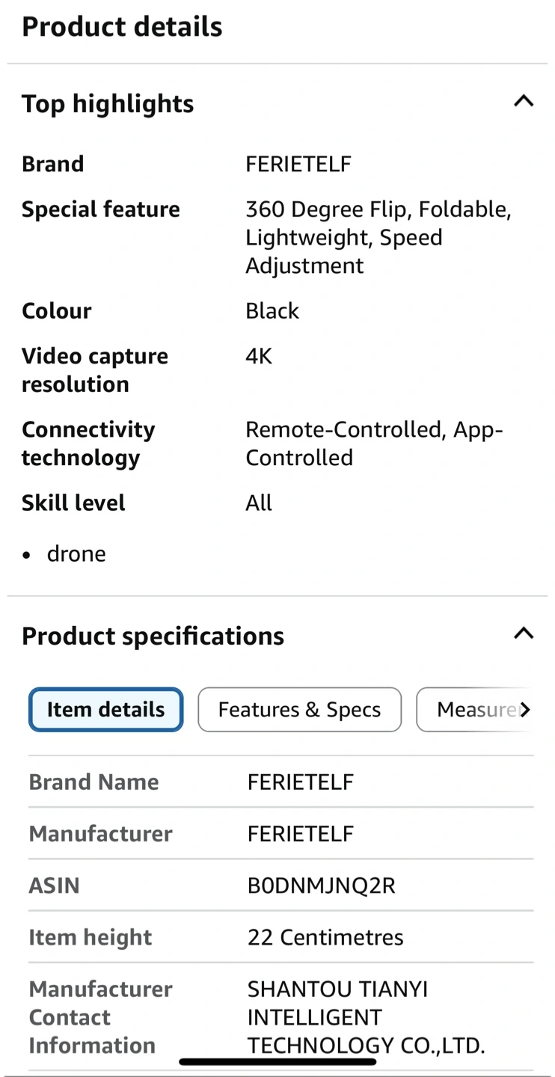The width and height of the screenshot is (555, 1077).
Task: Tap the Product details heading
Action: point(122,27)
